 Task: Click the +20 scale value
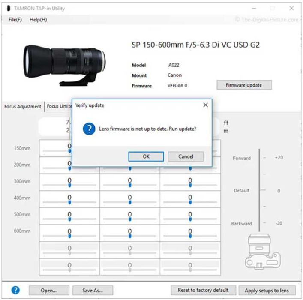pos(279,158)
